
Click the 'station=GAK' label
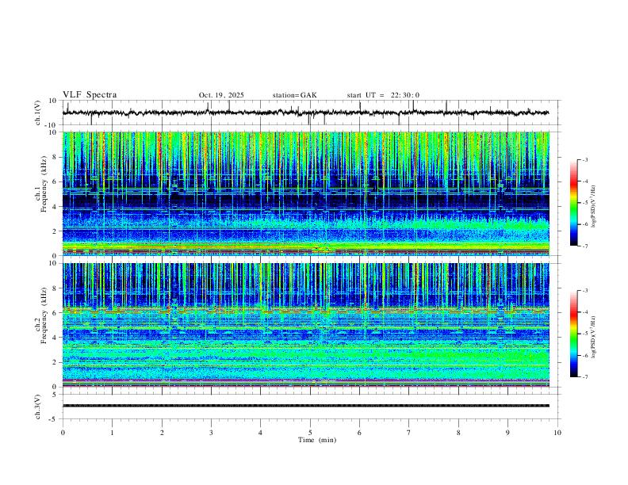pos(294,95)
